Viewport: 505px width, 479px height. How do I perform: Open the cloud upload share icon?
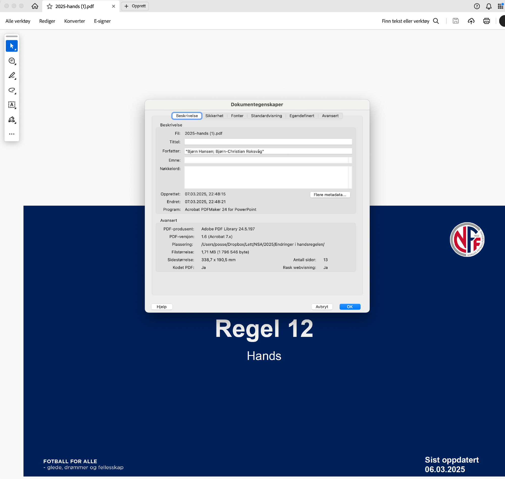471,21
